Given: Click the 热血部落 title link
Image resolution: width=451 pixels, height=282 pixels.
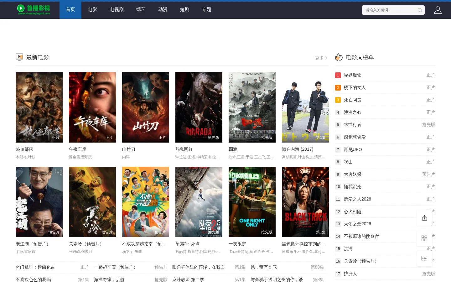Looking at the screenshot, I should click(x=24, y=149).
